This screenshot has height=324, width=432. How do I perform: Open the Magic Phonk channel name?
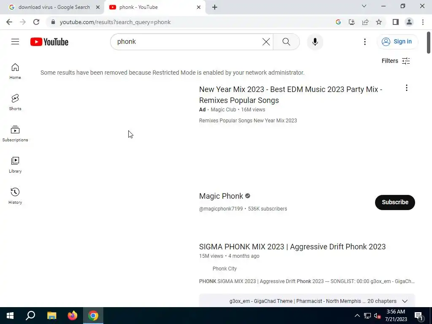point(221,196)
